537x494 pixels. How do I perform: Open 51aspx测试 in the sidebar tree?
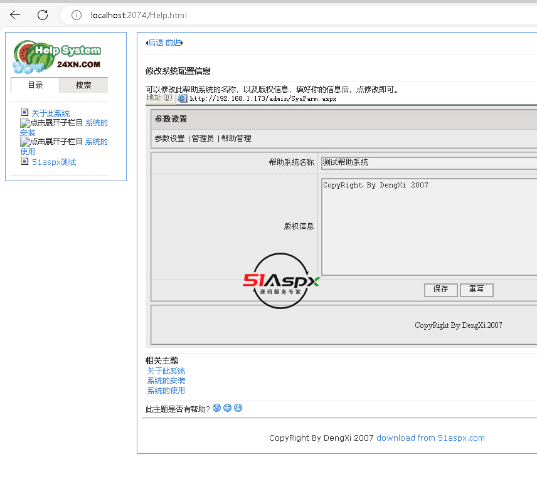pyautogui.click(x=54, y=162)
